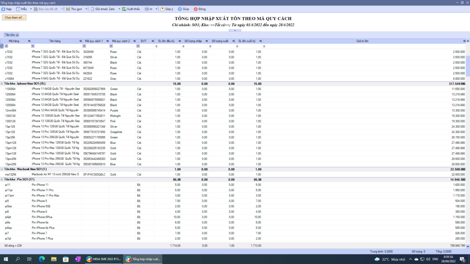Image resolution: width=470 pixels, height=264 pixels.
Task: Collapse group Tên kho: Iphone New SO1
Action: (x=2, y=84)
